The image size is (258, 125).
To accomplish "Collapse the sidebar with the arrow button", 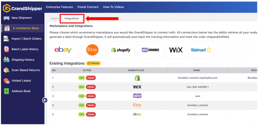I will [45, 100].
